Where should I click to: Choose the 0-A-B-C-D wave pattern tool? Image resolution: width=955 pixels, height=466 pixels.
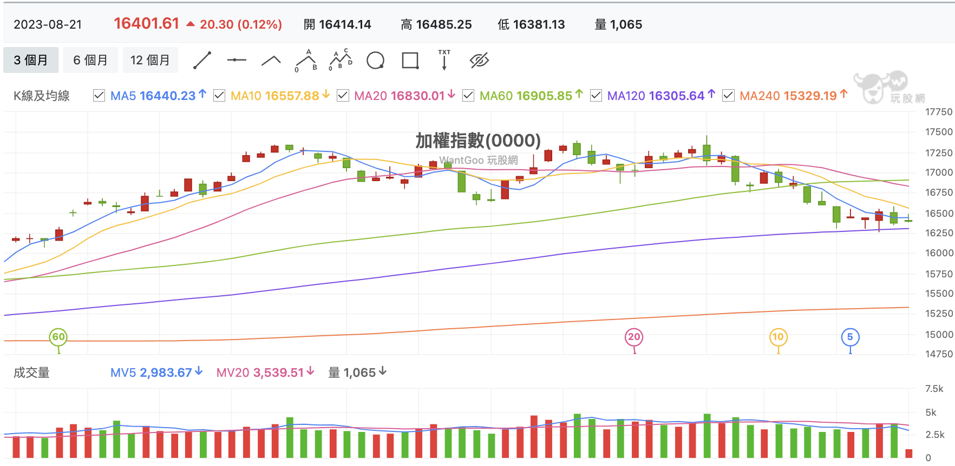[x=341, y=60]
